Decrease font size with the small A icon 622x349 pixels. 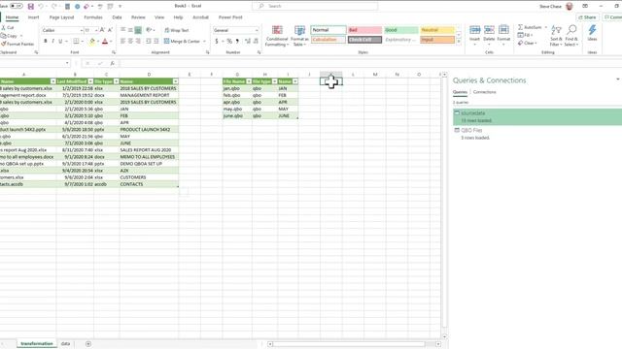tap(110, 30)
